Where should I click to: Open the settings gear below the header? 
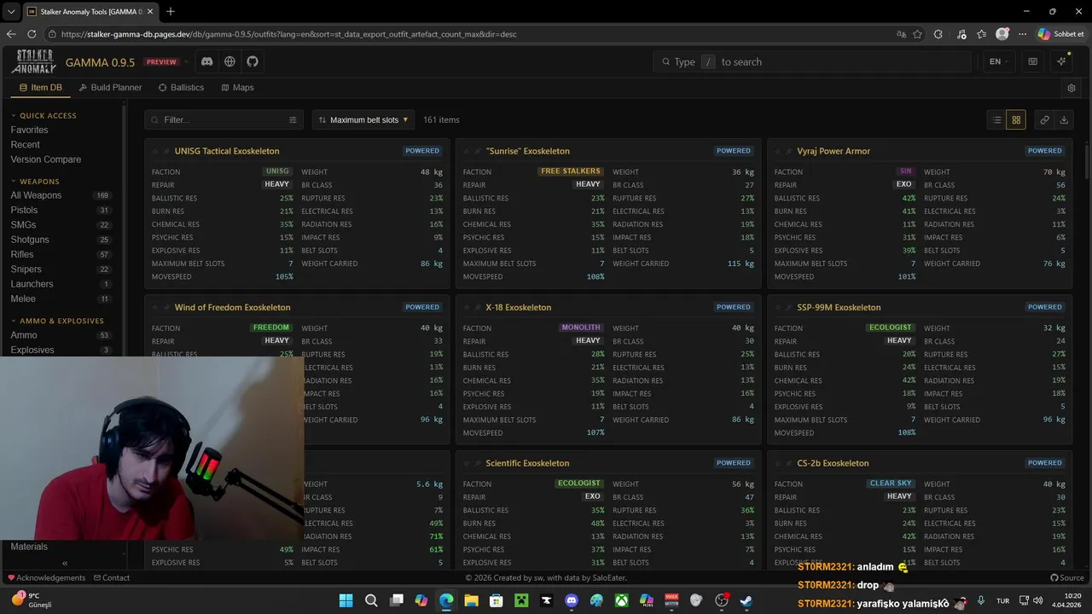pyautogui.click(x=1072, y=88)
